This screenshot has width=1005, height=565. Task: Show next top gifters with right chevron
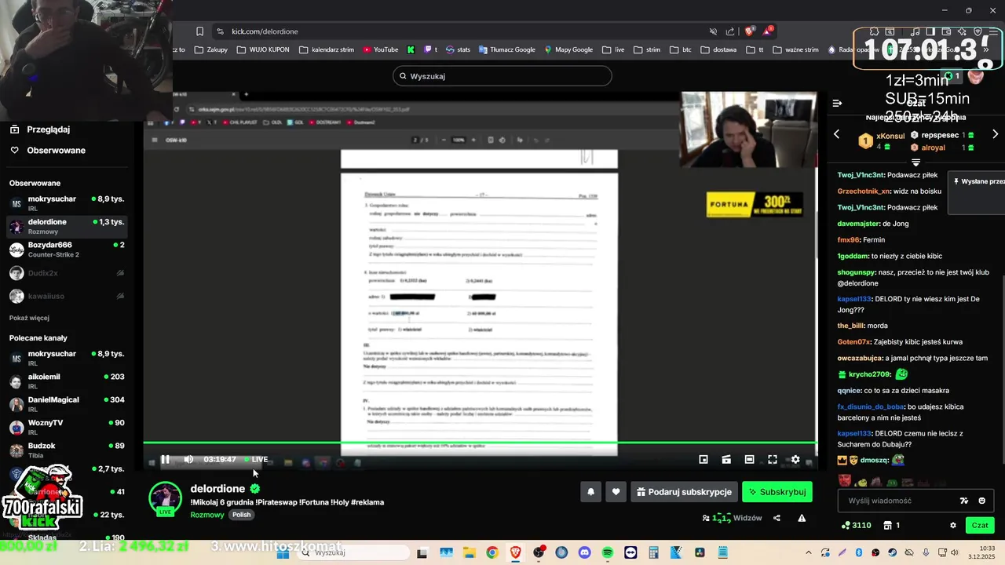995,134
